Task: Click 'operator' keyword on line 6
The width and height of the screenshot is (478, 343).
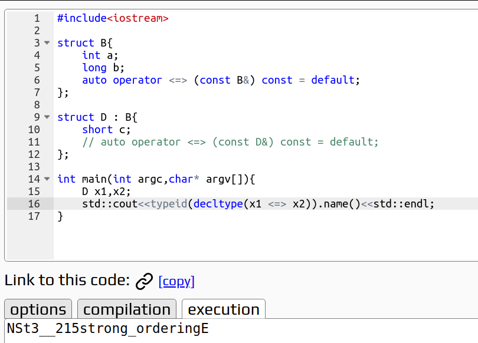Action: point(137,80)
